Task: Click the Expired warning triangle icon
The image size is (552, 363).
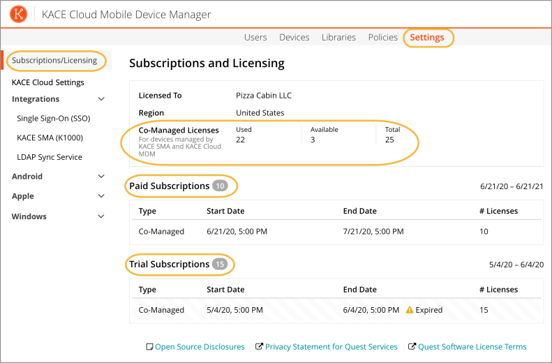Action: [x=410, y=310]
